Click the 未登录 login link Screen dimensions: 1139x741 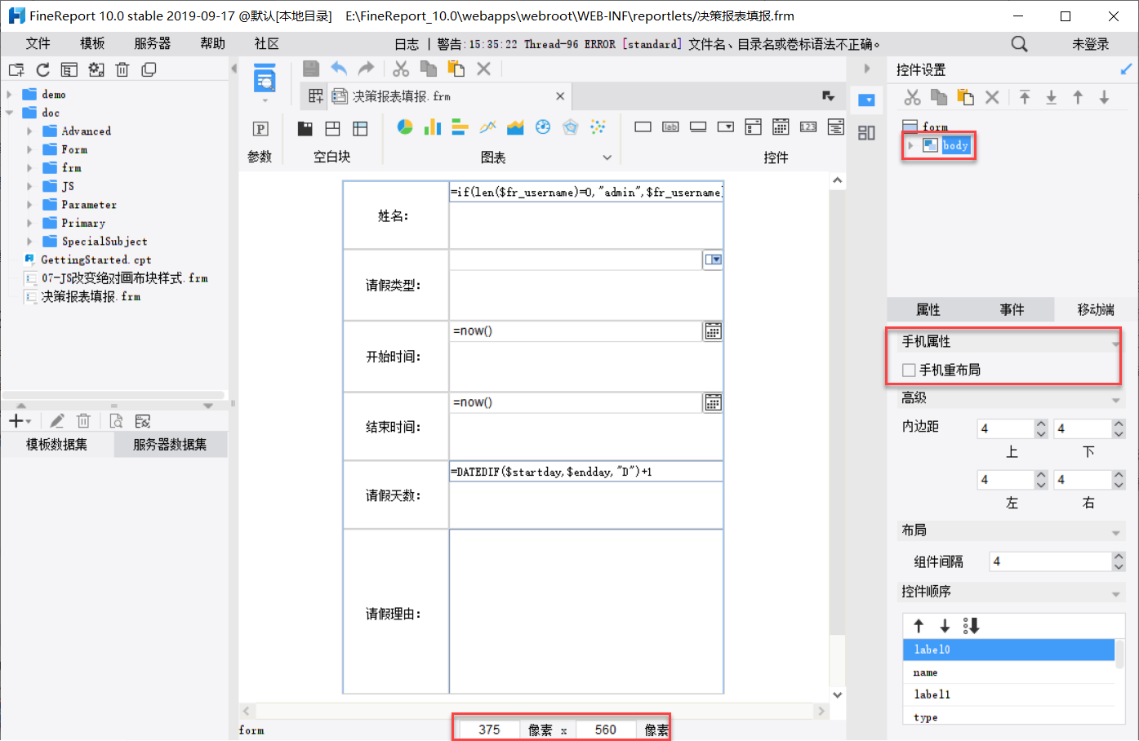(1091, 44)
